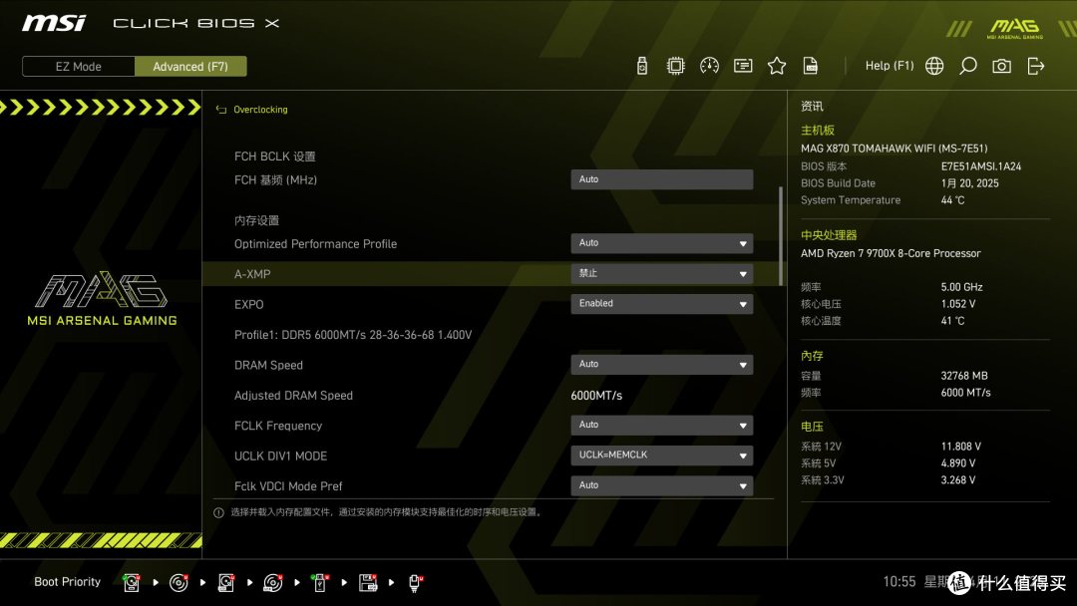Select the USB optical disc boot device
Screen dimensions: 1077x606
coord(272,583)
